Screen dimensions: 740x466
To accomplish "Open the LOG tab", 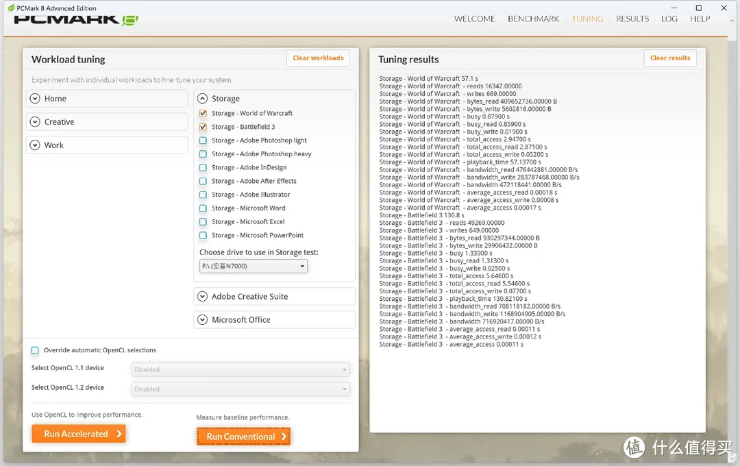I will pos(669,19).
